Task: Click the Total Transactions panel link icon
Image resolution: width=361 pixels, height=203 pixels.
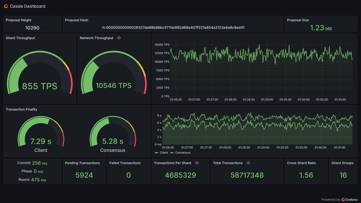Action: click(248, 163)
